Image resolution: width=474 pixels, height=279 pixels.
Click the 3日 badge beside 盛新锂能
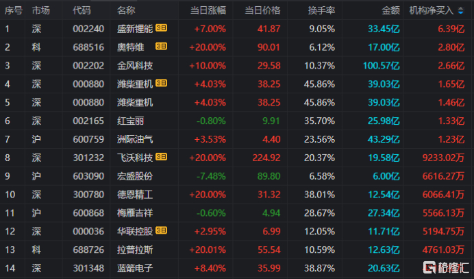click(162, 28)
